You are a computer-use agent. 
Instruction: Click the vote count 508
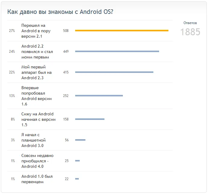pos(66,31)
